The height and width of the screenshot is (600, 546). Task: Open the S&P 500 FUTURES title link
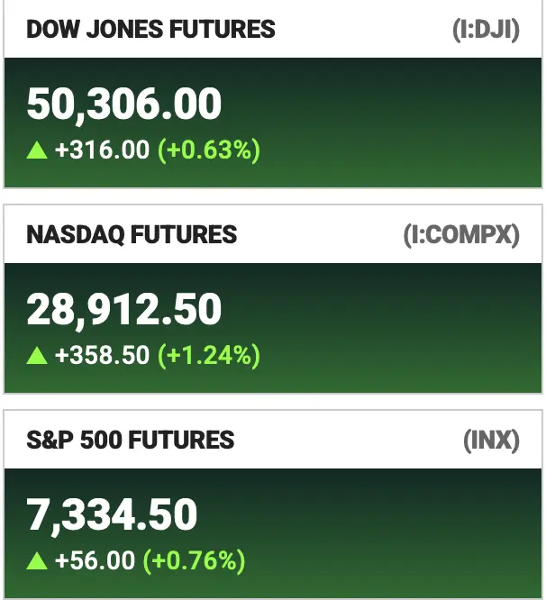click(130, 440)
